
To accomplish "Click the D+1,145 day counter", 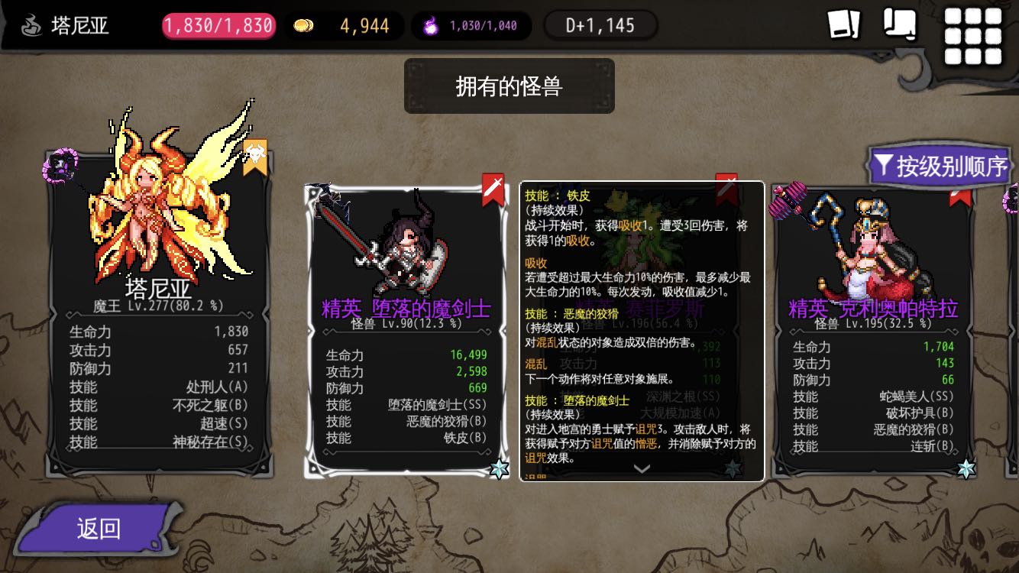I will pos(600,26).
